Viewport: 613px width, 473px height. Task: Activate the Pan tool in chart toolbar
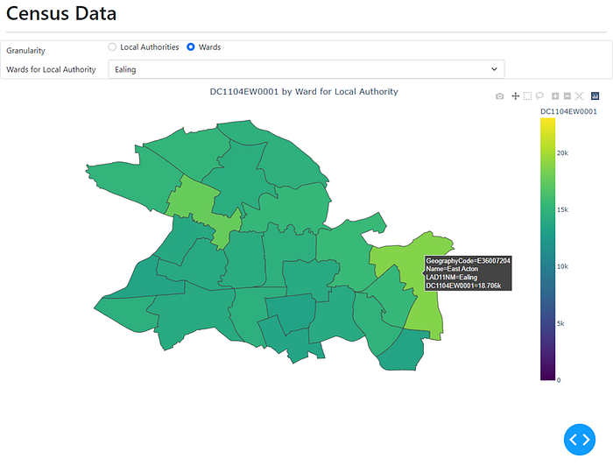click(x=515, y=96)
